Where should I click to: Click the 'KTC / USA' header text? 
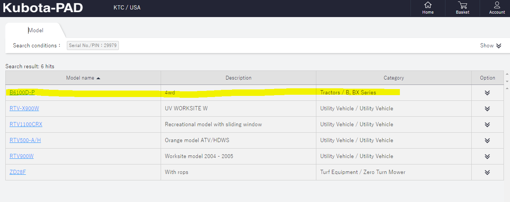127,8
